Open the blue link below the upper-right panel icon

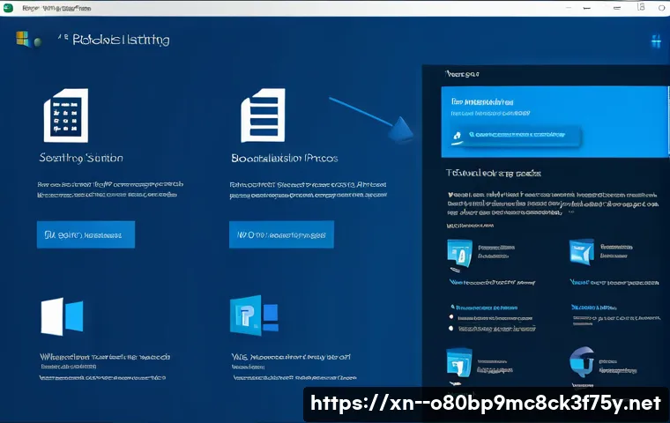click(614, 282)
